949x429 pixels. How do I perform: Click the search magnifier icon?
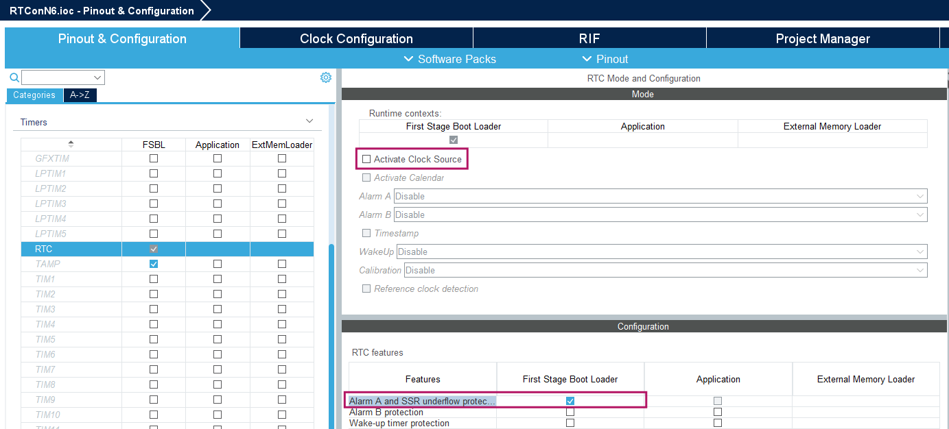point(14,77)
